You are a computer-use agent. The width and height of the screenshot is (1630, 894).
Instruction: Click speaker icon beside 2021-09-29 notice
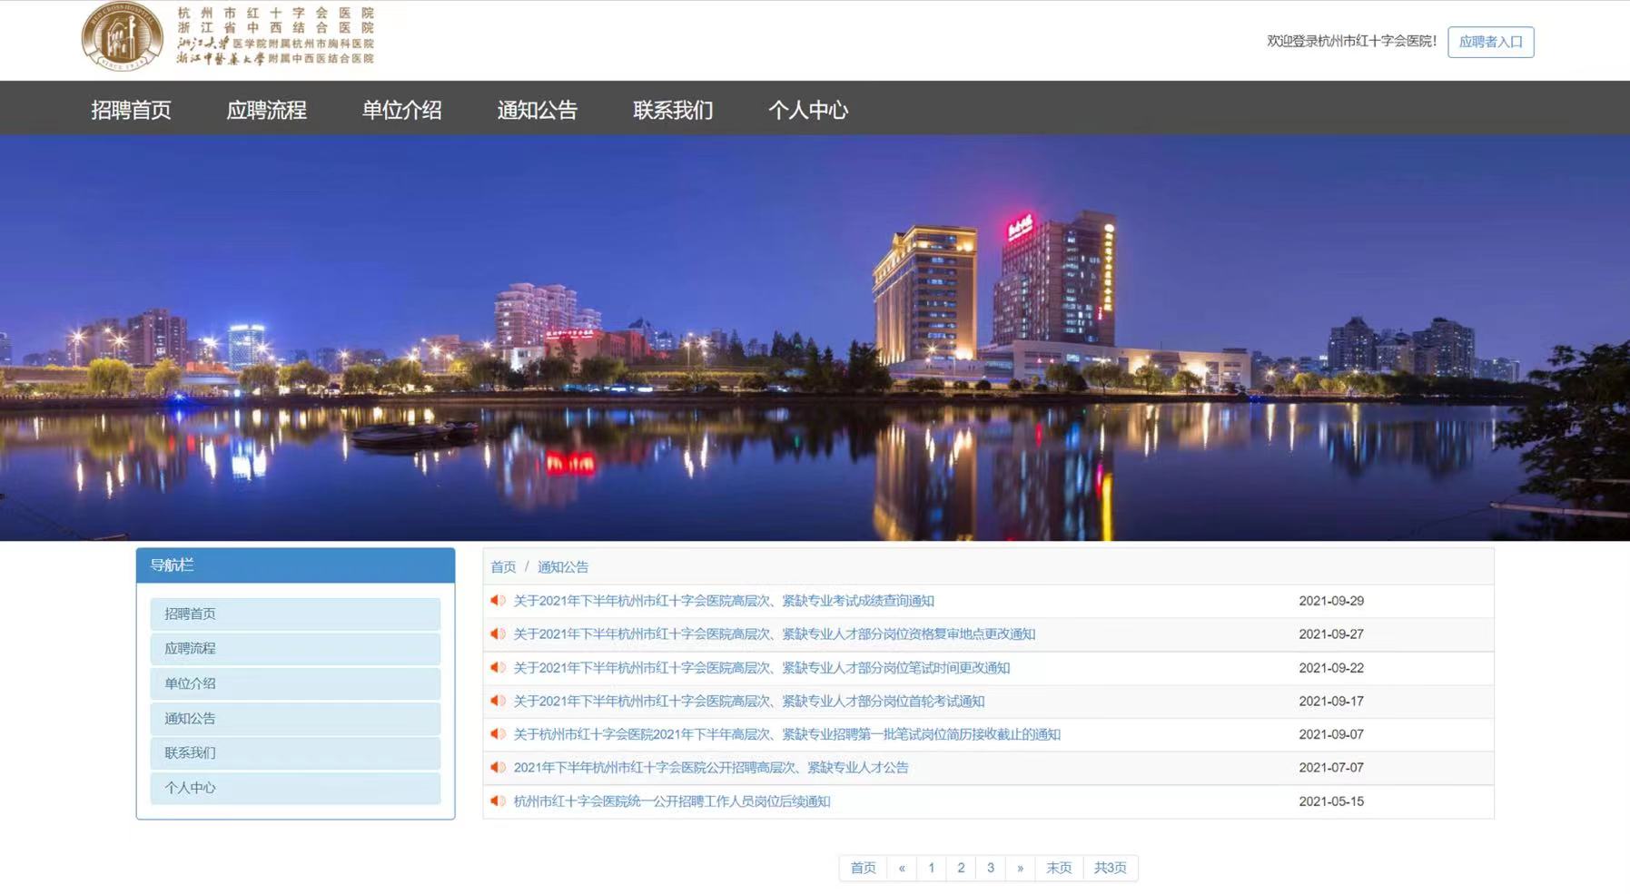tap(498, 601)
